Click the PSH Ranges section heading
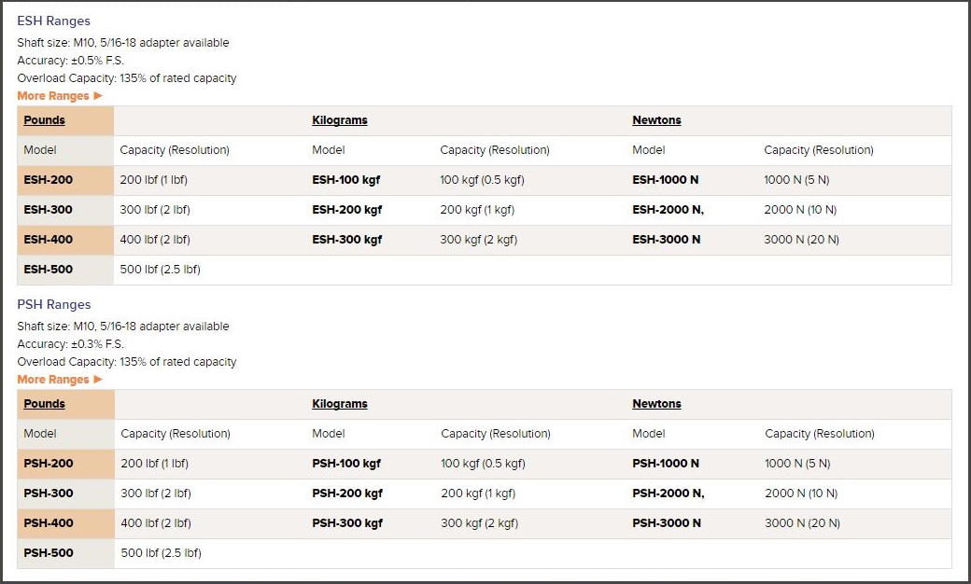 pos(54,304)
